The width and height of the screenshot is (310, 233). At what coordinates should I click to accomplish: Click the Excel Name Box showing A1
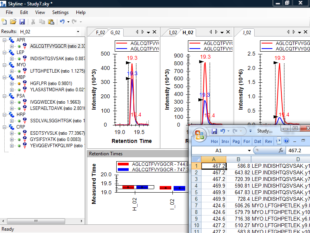click(219, 151)
